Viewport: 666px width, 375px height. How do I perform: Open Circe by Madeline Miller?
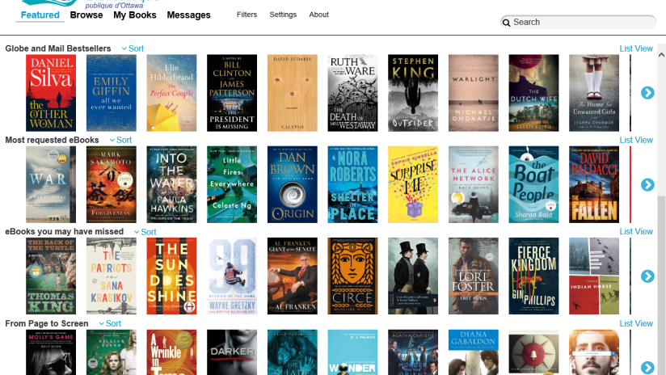[352, 276]
